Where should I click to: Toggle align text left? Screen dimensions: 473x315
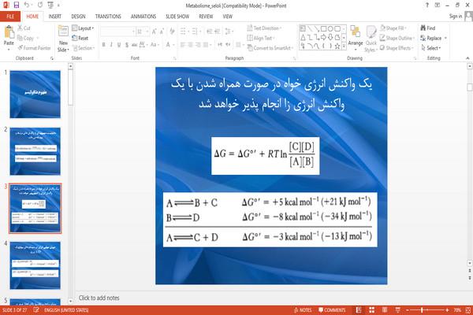point(183,45)
